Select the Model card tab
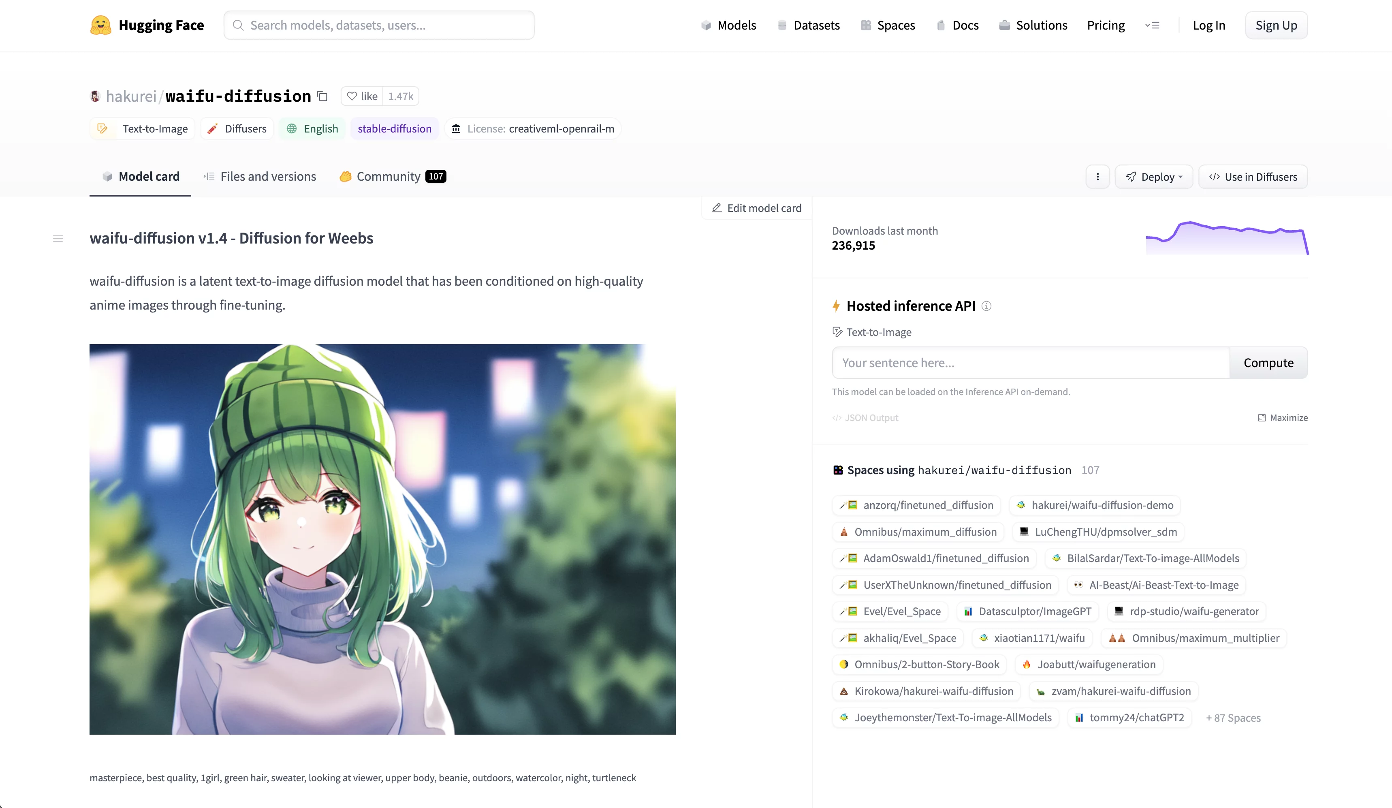The height and width of the screenshot is (808, 1392). pos(139,176)
